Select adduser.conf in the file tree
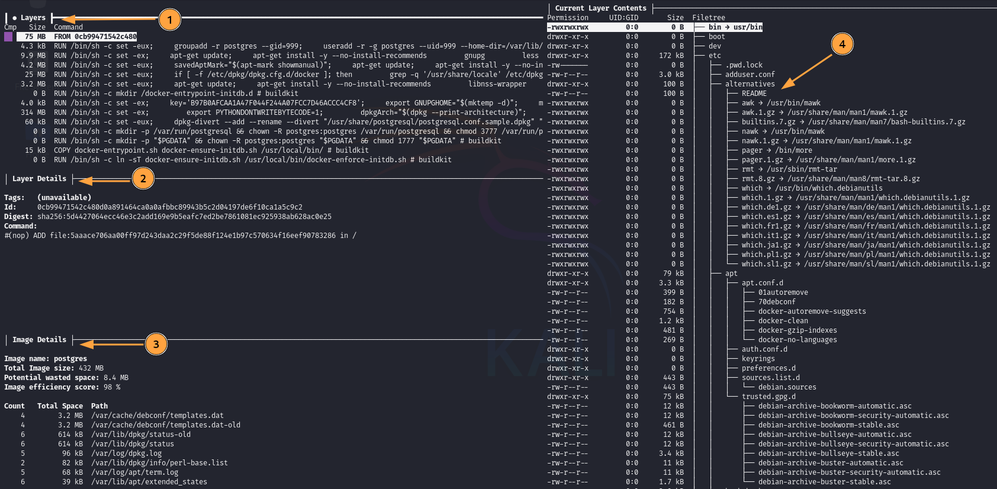 pyautogui.click(x=750, y=75)
